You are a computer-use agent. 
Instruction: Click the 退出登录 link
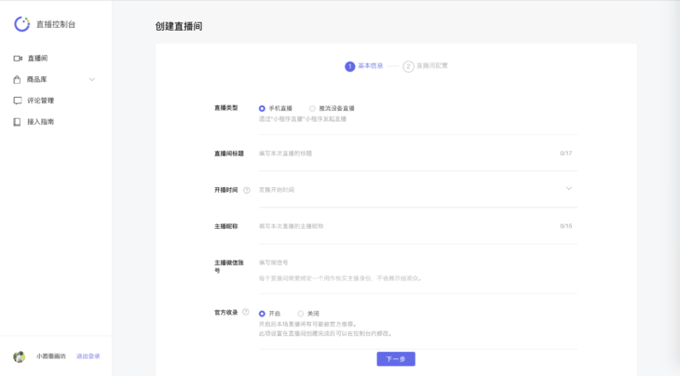tap(88, 356)
